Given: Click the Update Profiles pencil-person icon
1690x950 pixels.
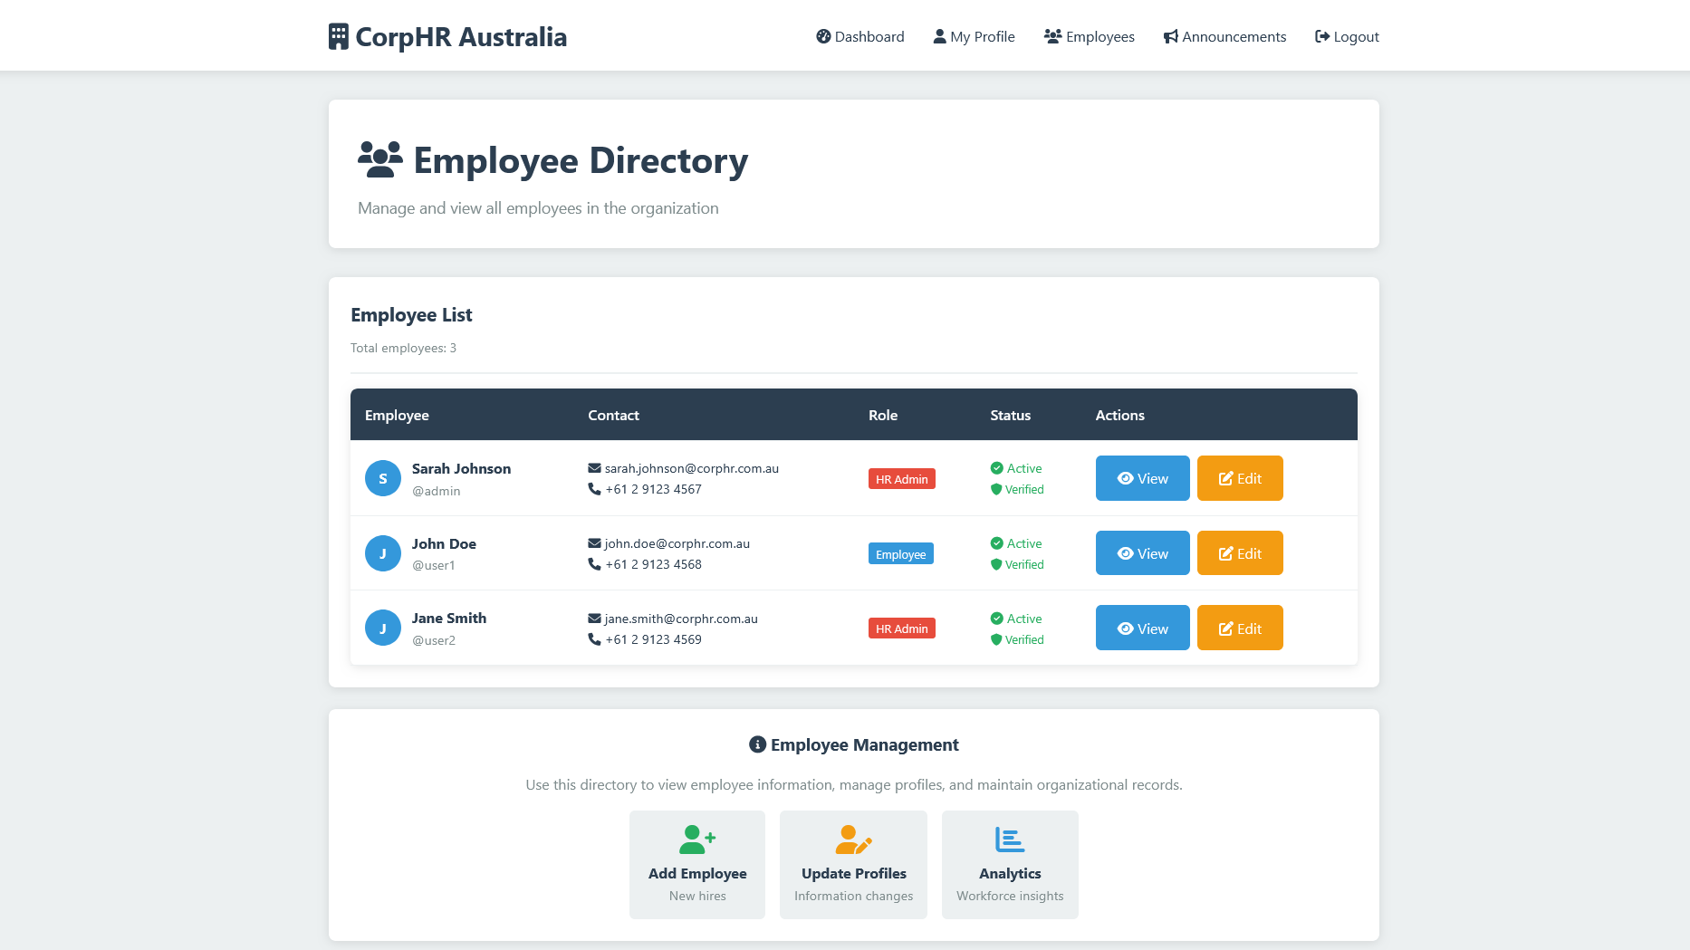Looking at the screenshot, I should point(853,840).
